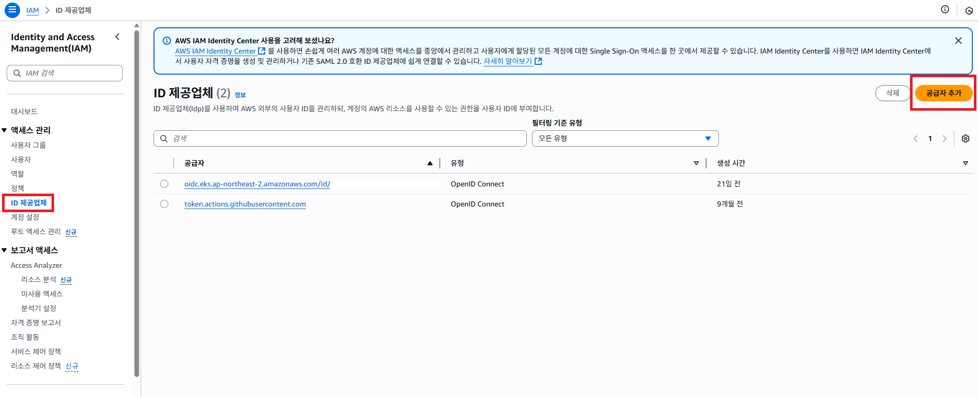Collapse the IAM side navigation panel
This screenshot has height=397, width=978.
click(x=117, y=37)
